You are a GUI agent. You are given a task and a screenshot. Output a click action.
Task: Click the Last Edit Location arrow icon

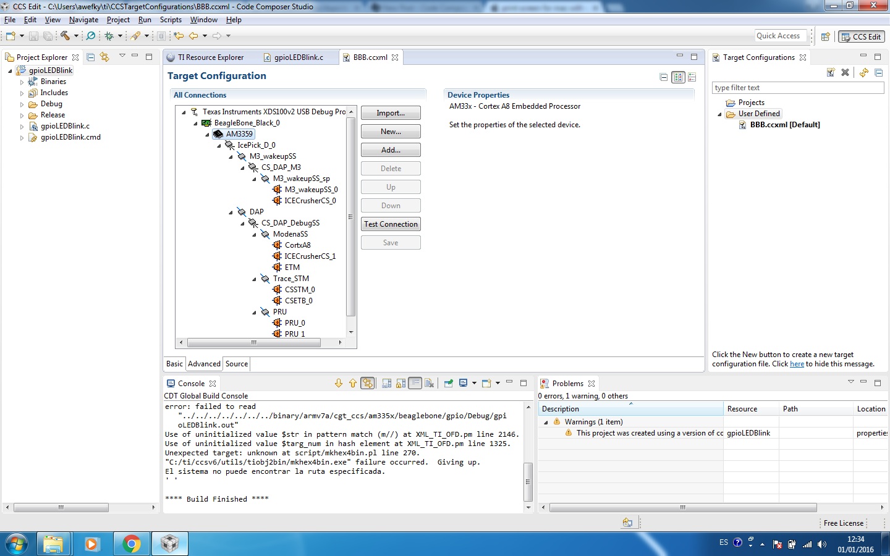(x=179, y=36)
